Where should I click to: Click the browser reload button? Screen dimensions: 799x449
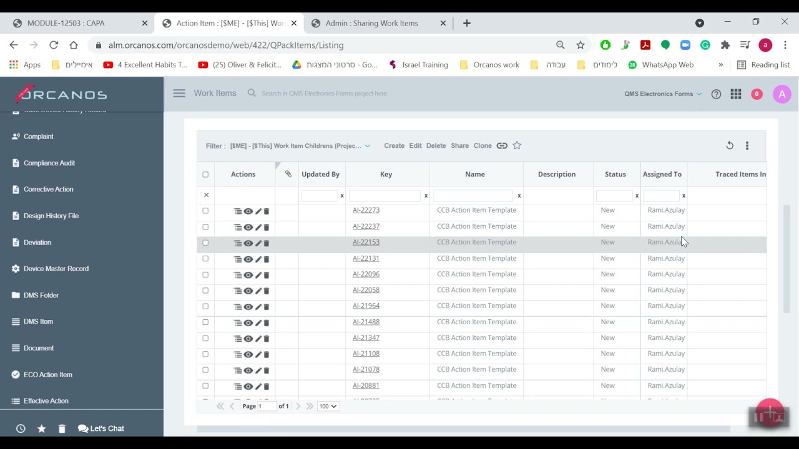[54, 45]
